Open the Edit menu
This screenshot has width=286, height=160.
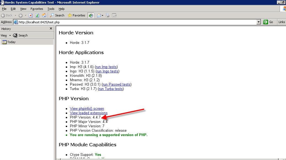pos(13,9)
